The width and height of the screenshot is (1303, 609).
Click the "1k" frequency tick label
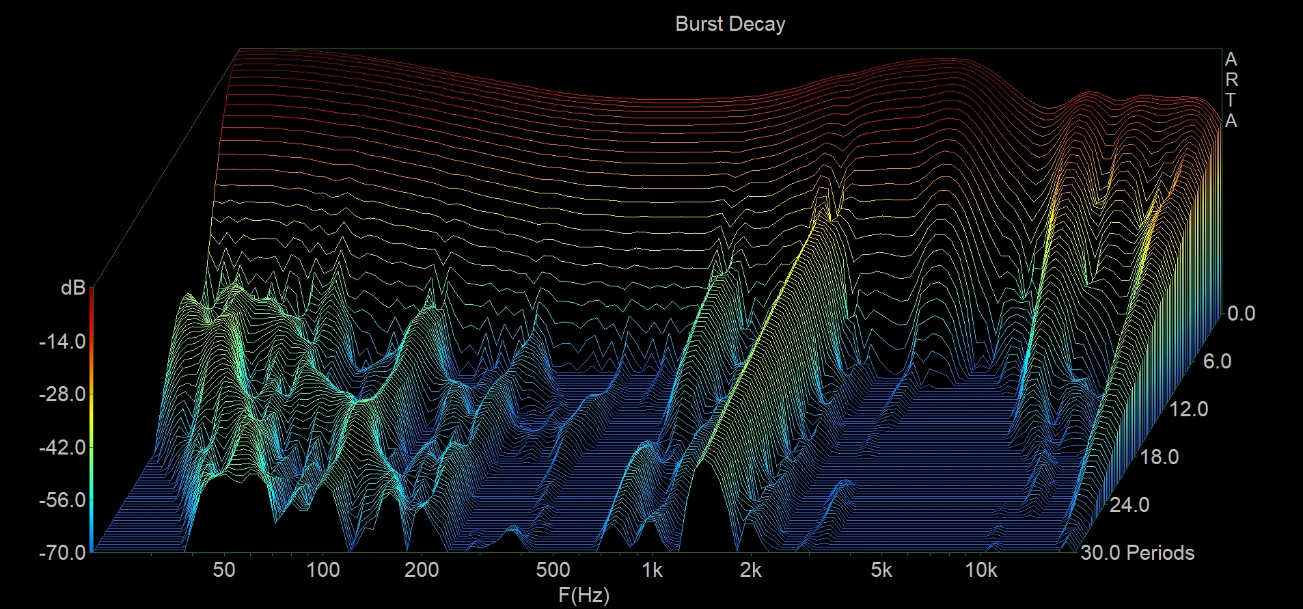click(652, 569)
